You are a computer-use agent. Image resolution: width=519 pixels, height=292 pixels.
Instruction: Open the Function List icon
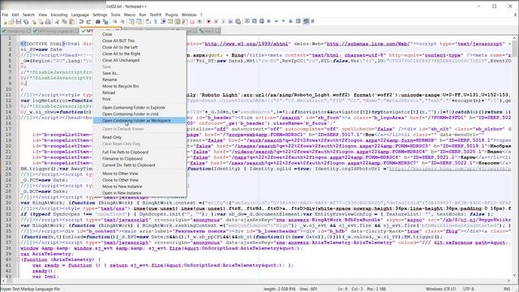185,22
